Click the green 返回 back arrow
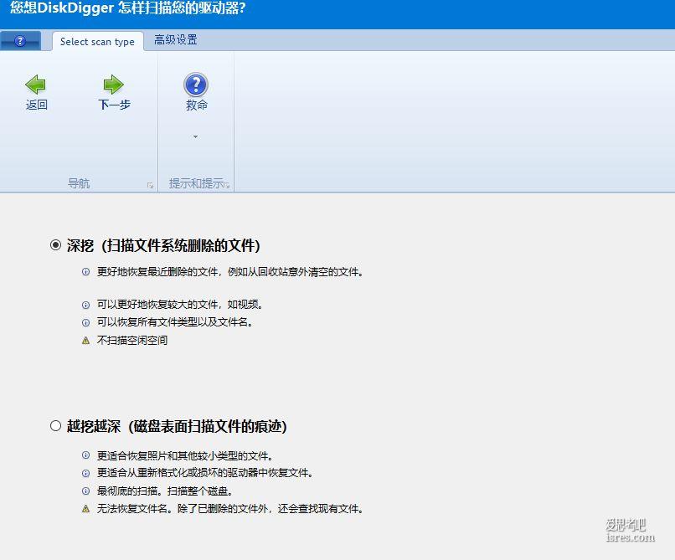The height and width of the screenshot is (560, 675). 36,85
